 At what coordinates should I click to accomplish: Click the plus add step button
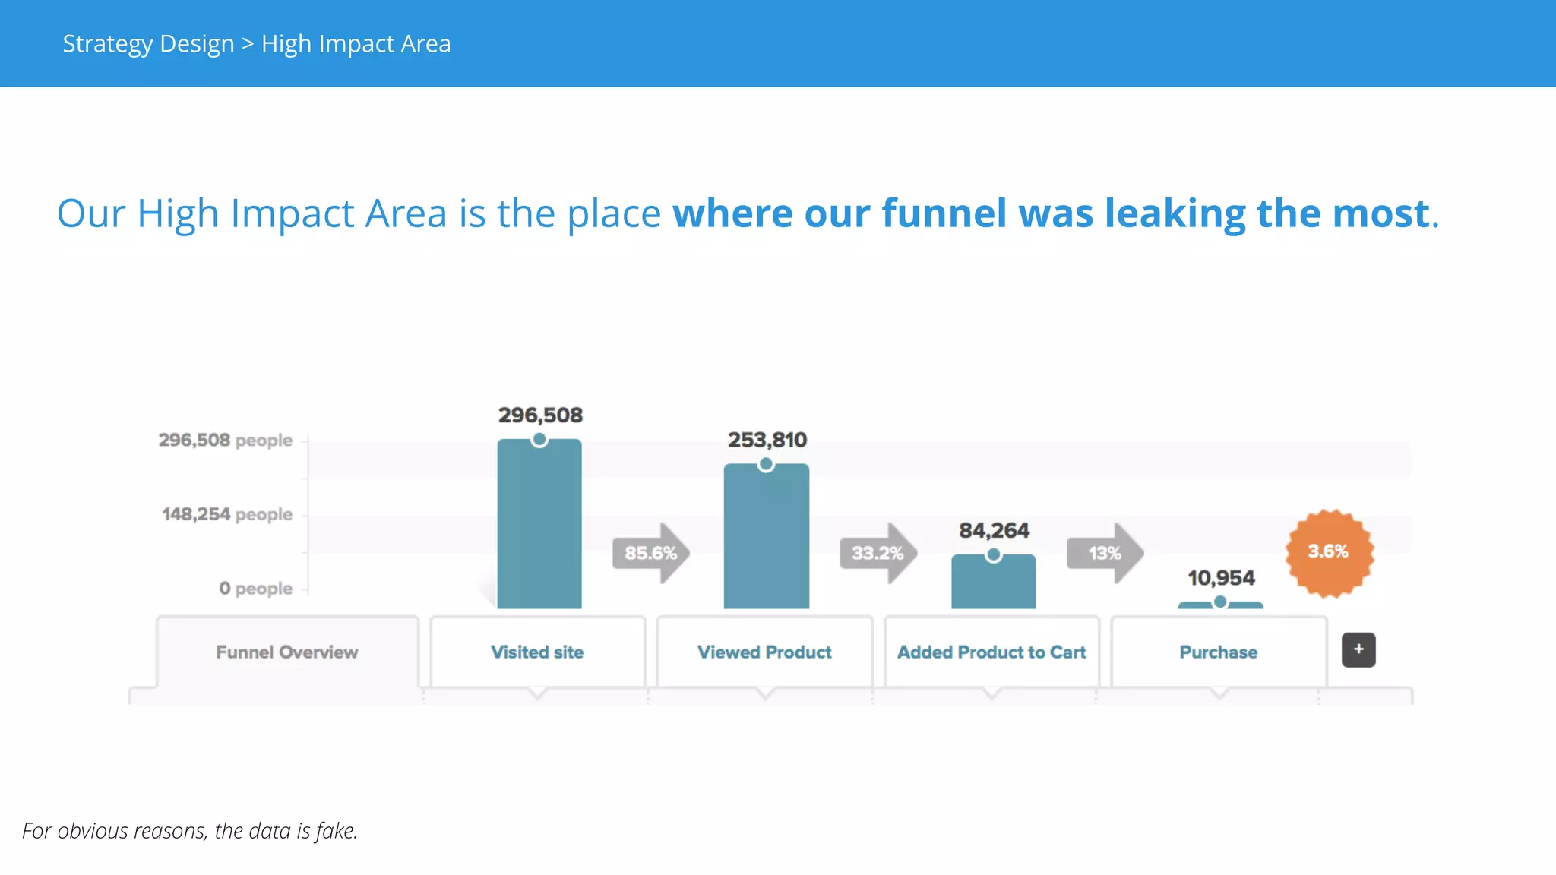tap(1358, 650)
